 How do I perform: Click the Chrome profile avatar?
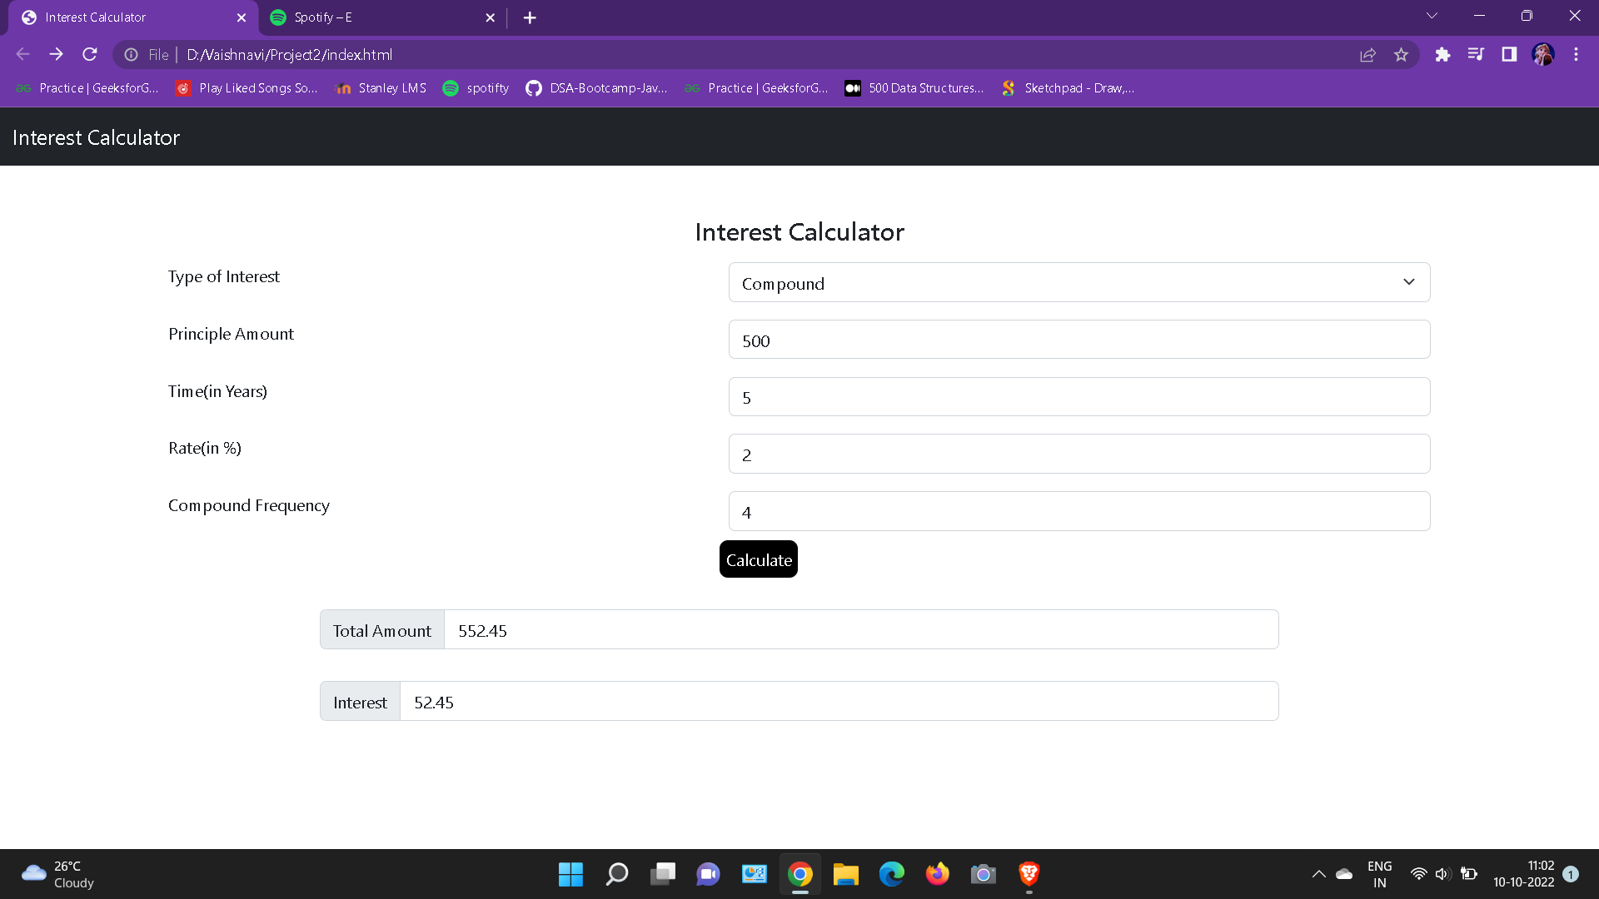[1543, 55]
